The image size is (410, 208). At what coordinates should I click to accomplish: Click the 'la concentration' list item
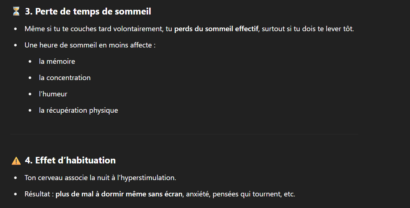coord(65,78)
